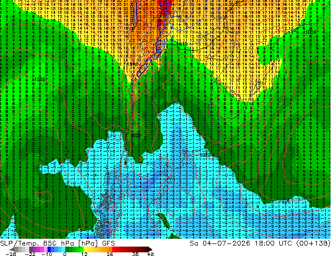Click the bright yellow swatch in the color scale

(x=85, y=249)
